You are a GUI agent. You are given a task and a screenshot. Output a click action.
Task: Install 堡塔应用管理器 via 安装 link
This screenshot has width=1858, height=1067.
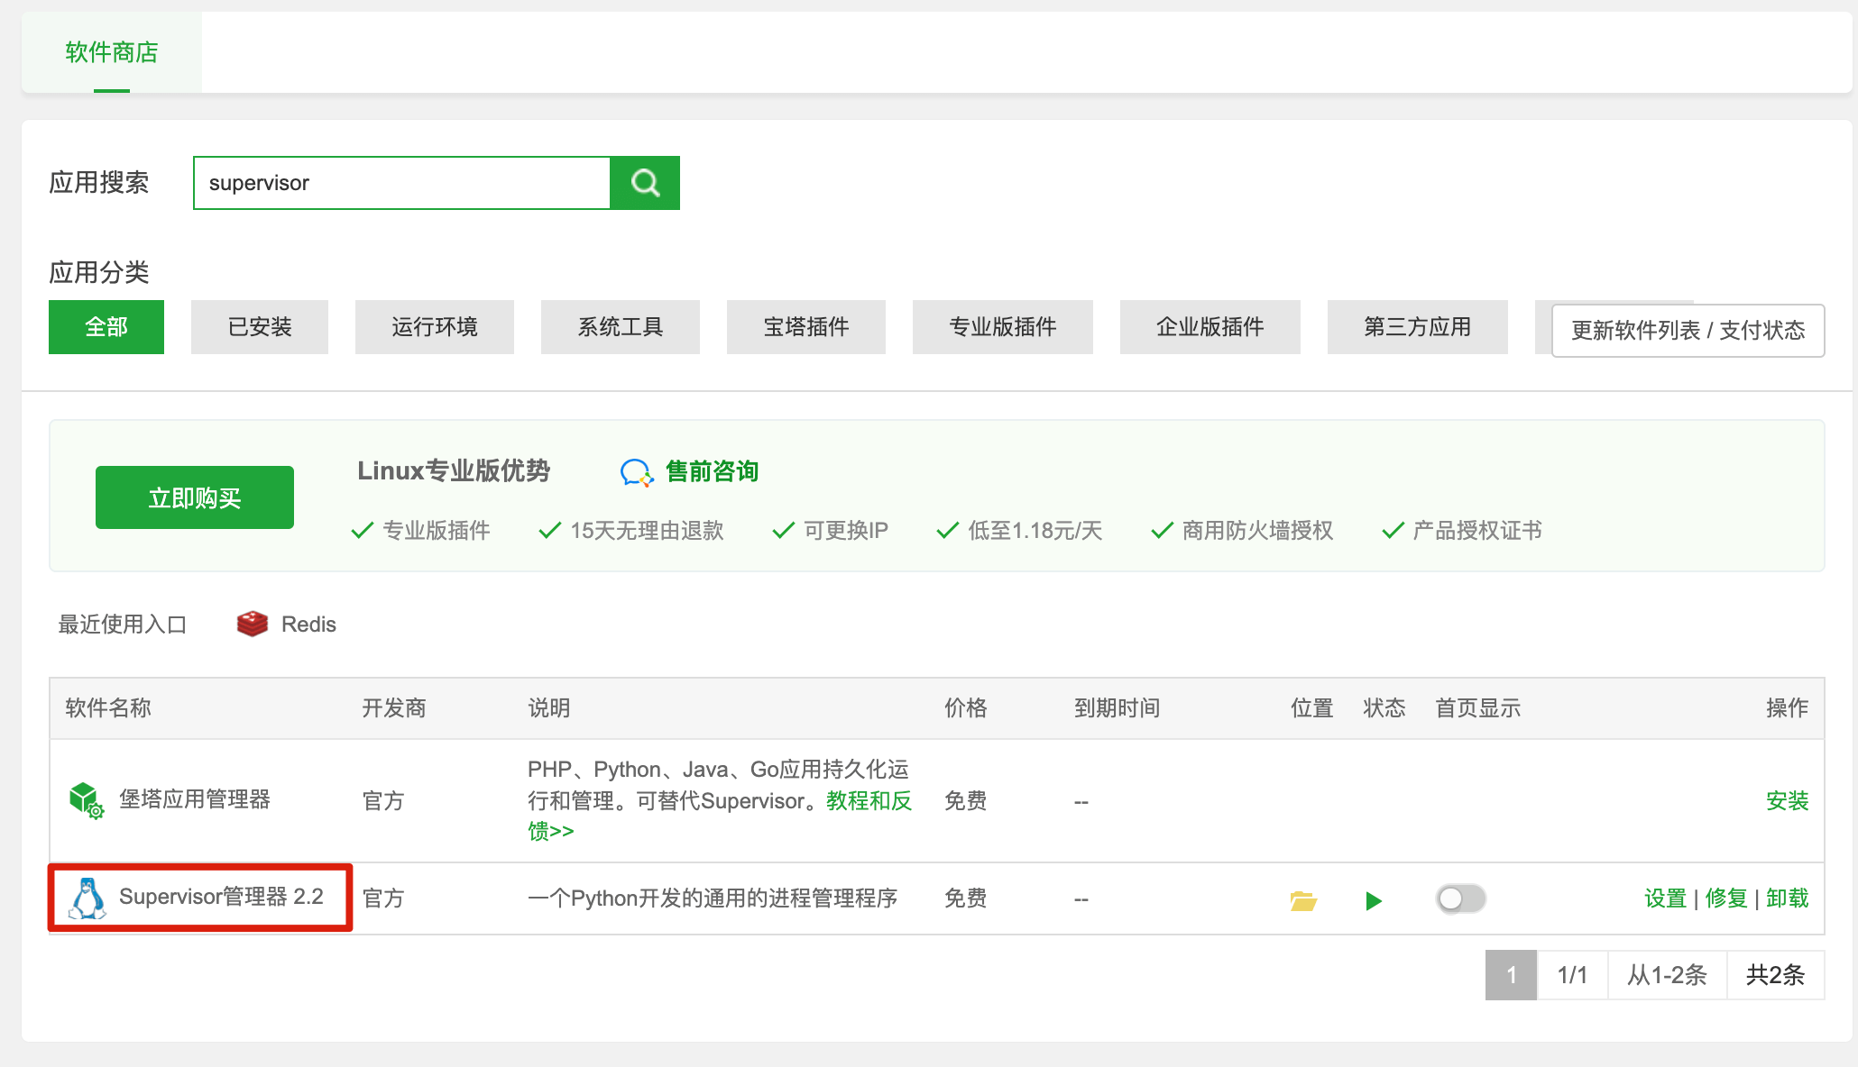[x=1787, y=800]
